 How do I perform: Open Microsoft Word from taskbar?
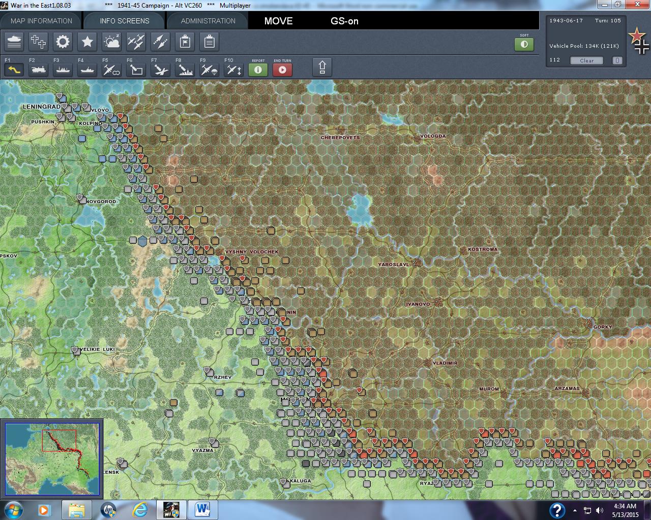point(202,510)
